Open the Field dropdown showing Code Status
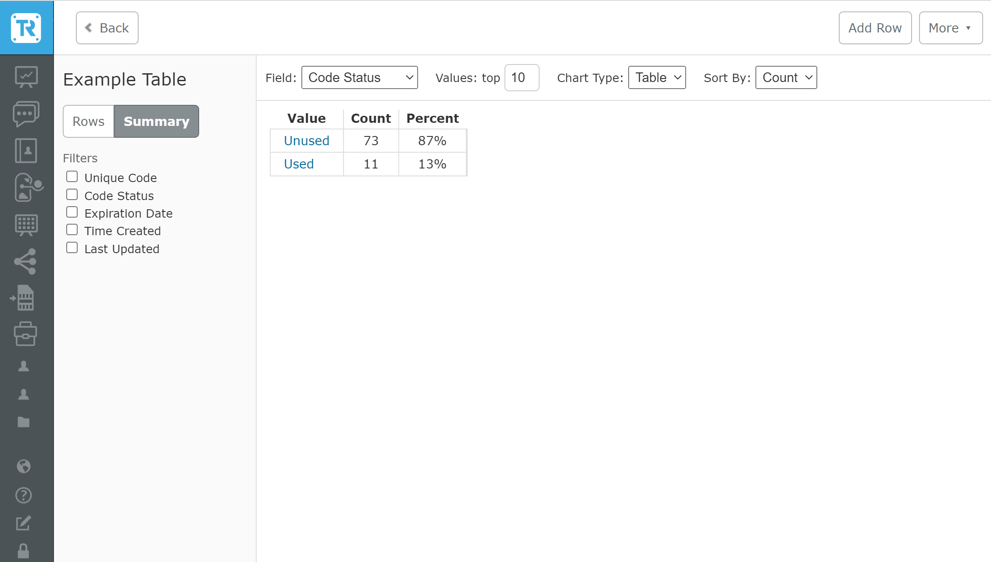The height and width of the screenshot is (562, 991). (x=360, y=78)
